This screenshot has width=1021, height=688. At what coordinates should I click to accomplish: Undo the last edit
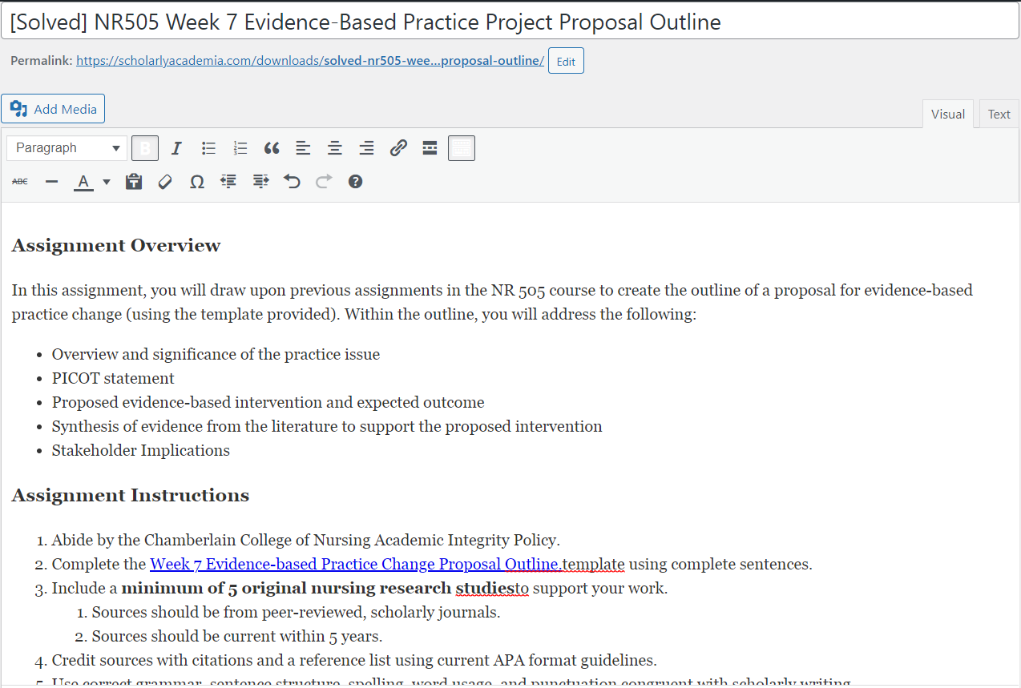pyautogui.click(x=292, y=182)
